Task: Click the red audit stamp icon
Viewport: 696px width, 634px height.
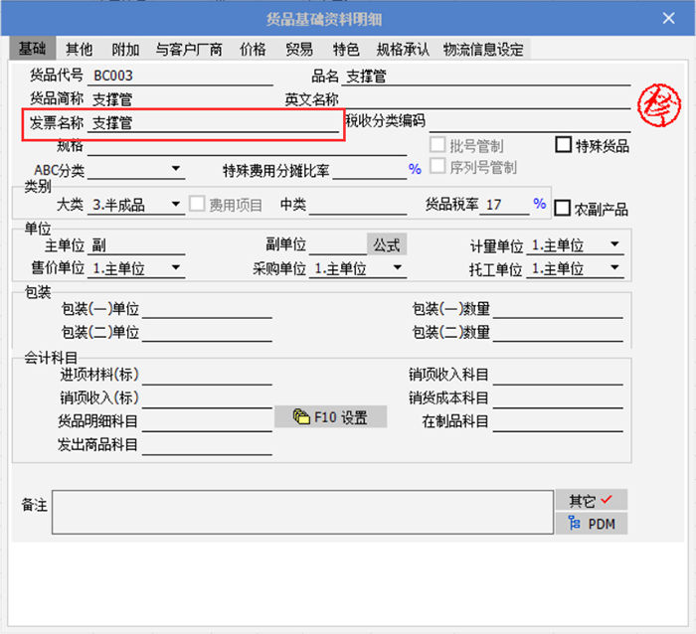Action: 658,103
